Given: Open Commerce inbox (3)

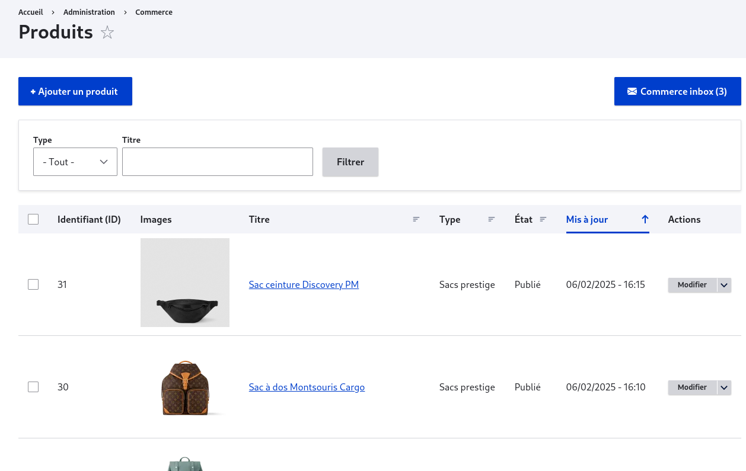Looking at the screenshot, I should coord(678,91).
